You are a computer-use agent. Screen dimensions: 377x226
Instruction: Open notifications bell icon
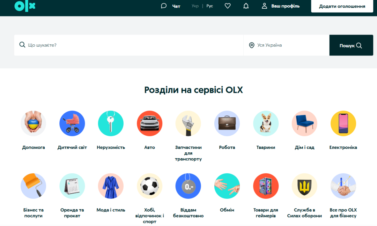[246, 6]
